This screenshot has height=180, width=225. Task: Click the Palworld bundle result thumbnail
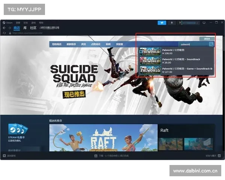click(x=150, y=70)
